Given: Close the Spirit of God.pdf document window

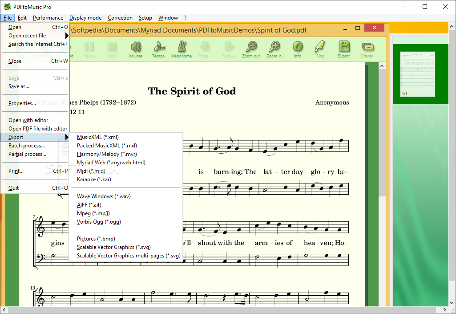Looking at the screenshot, I should click(x=374, y=28).
